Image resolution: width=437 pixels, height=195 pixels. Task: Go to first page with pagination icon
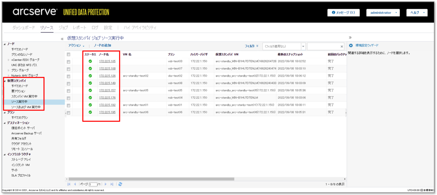point(69,184)
